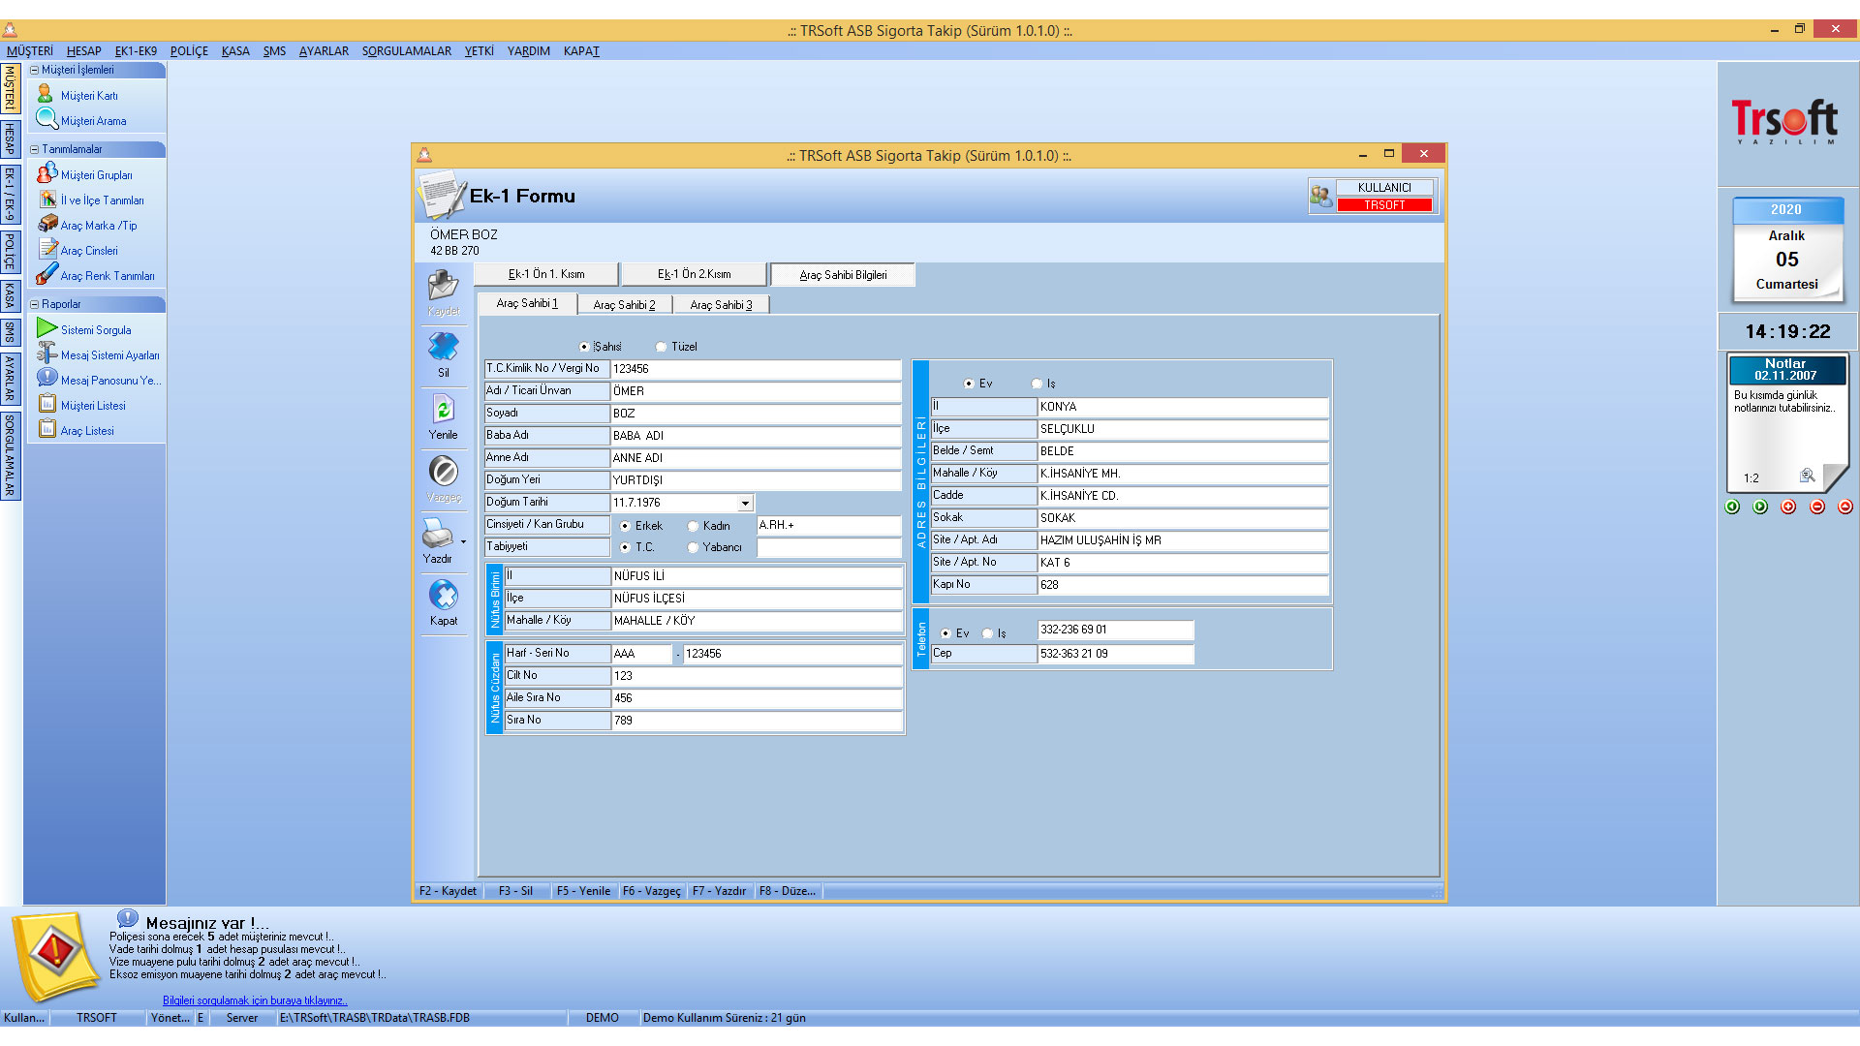
Task: Switch to Araç Sahibi 3 tab
Action: point(721,305)
